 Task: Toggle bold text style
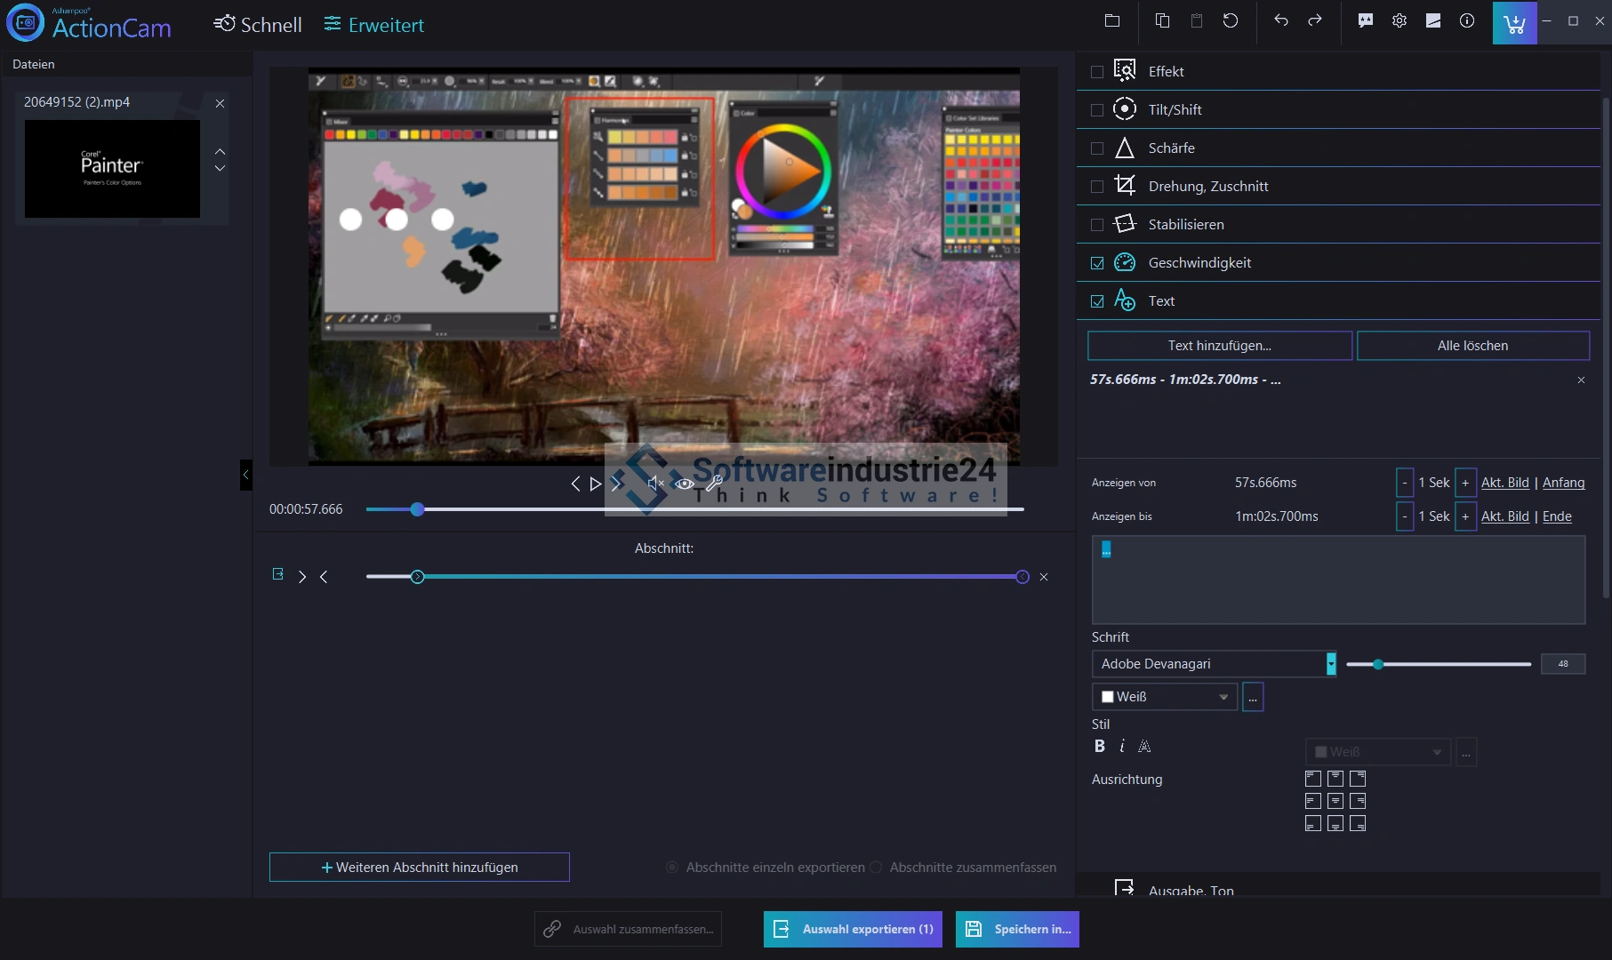click(x=1100, y=747)
